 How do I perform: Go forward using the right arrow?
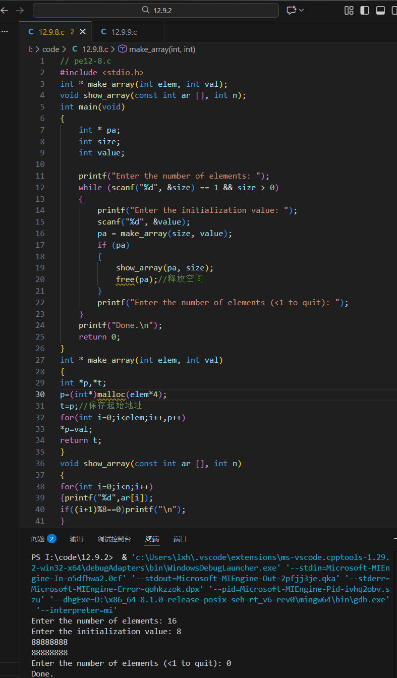[20, 10]
